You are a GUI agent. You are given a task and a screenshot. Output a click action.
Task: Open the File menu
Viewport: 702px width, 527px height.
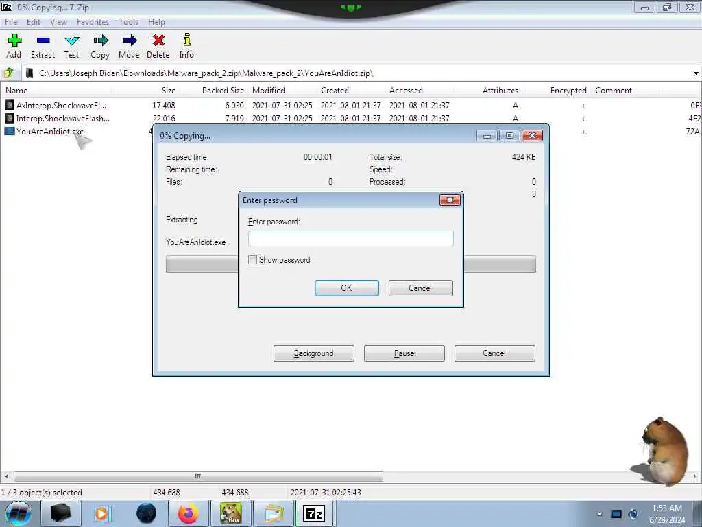11,22
